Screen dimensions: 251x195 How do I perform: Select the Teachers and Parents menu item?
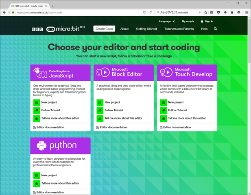[x=179, y=29]
